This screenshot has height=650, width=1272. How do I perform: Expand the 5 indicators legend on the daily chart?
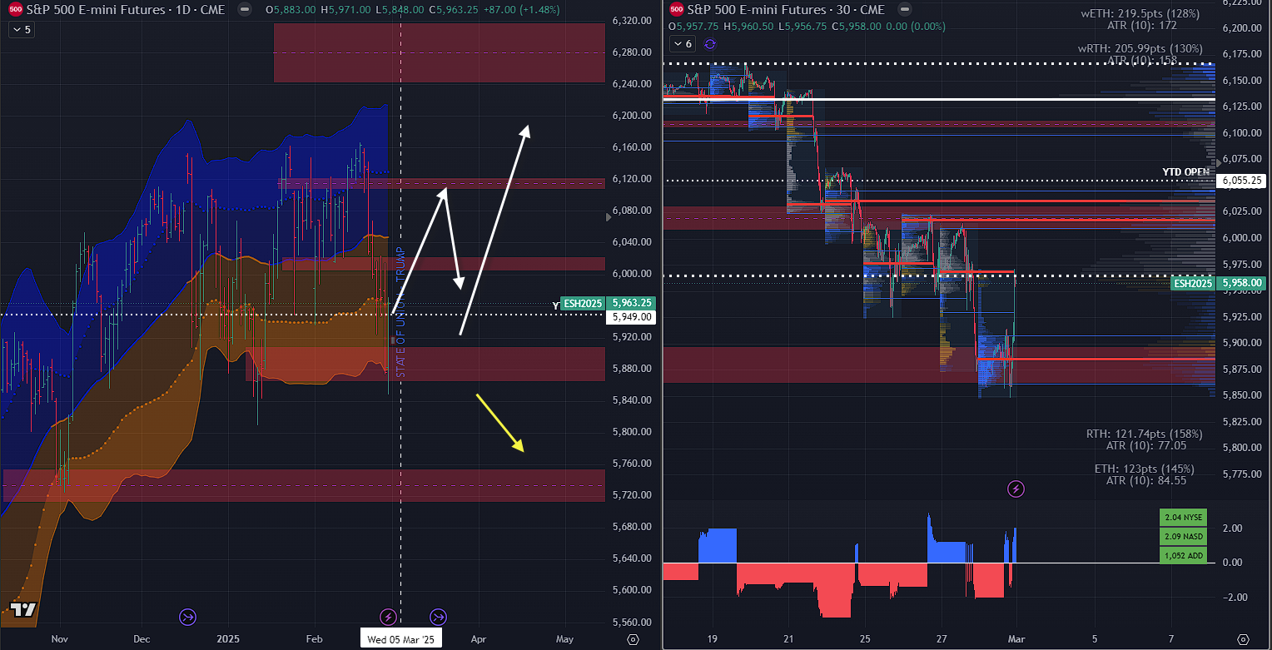point(20,29)
